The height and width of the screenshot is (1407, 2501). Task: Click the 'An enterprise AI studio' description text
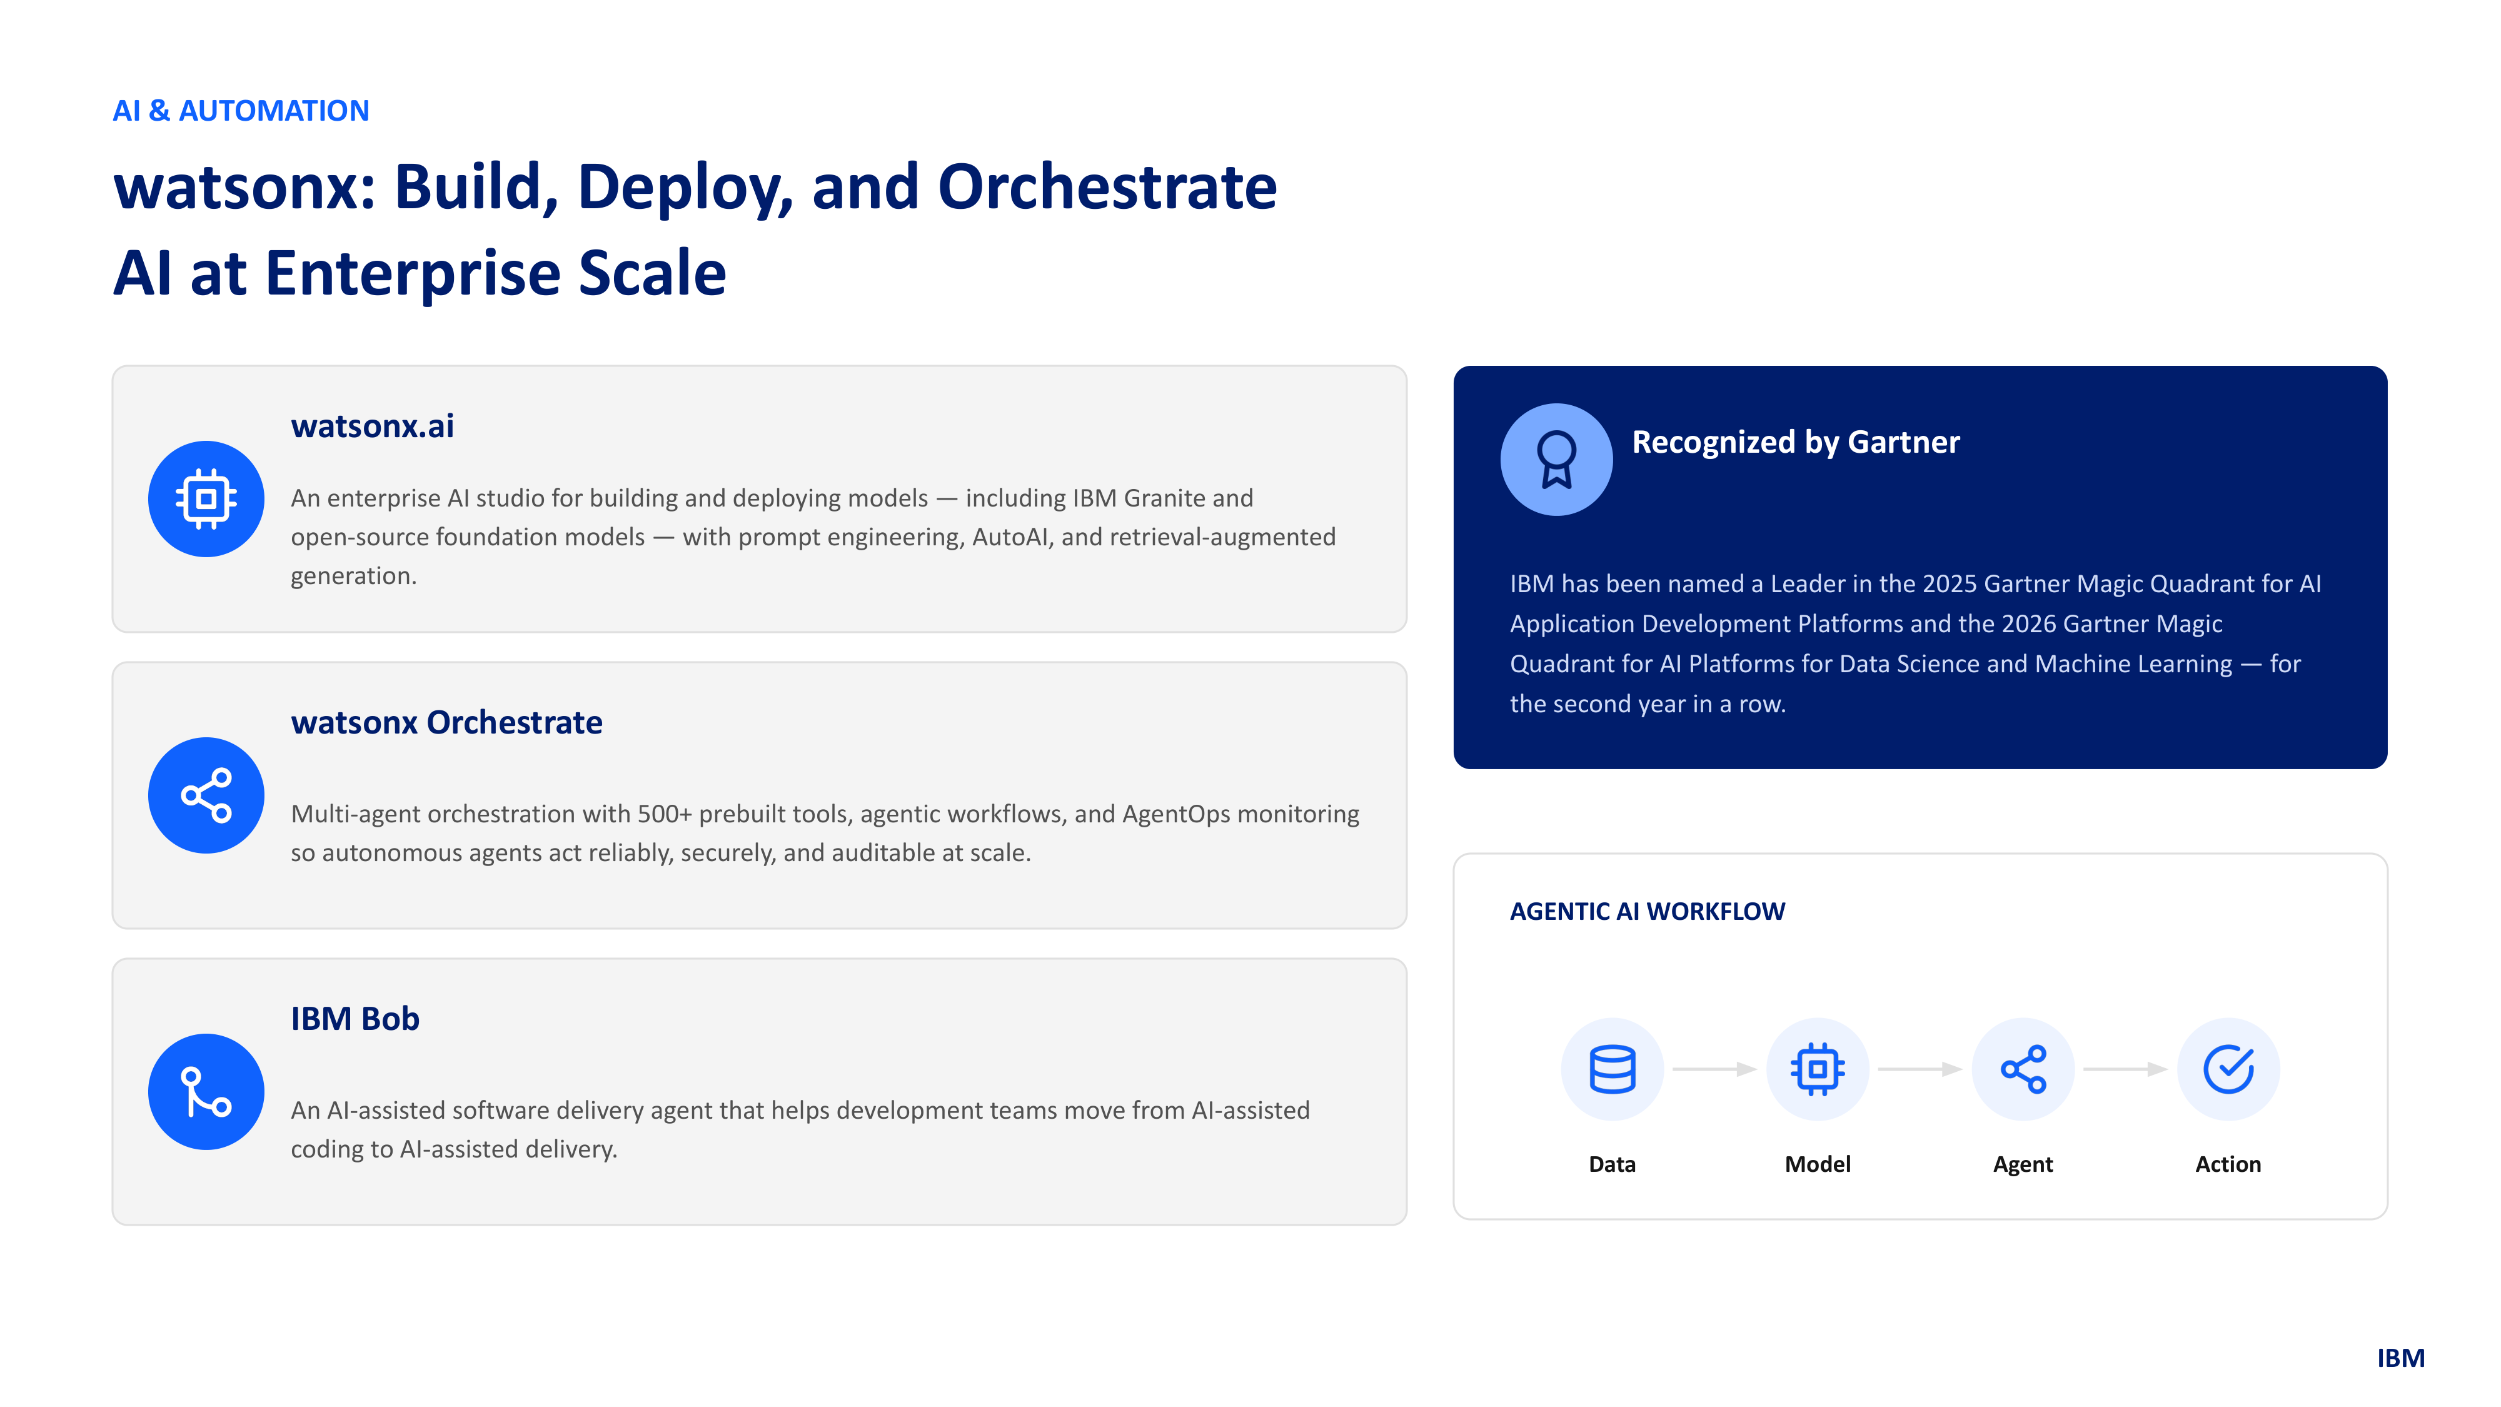click(x=813, y=537)
